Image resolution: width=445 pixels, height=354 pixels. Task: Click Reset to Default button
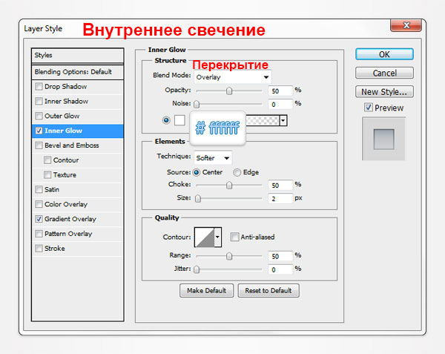pos(268,290)
